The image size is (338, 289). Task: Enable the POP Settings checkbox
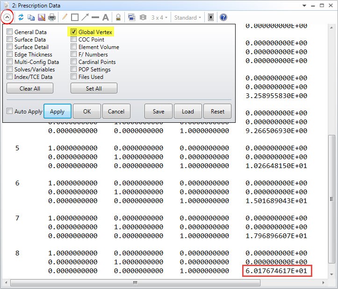[x=73, y=69]
